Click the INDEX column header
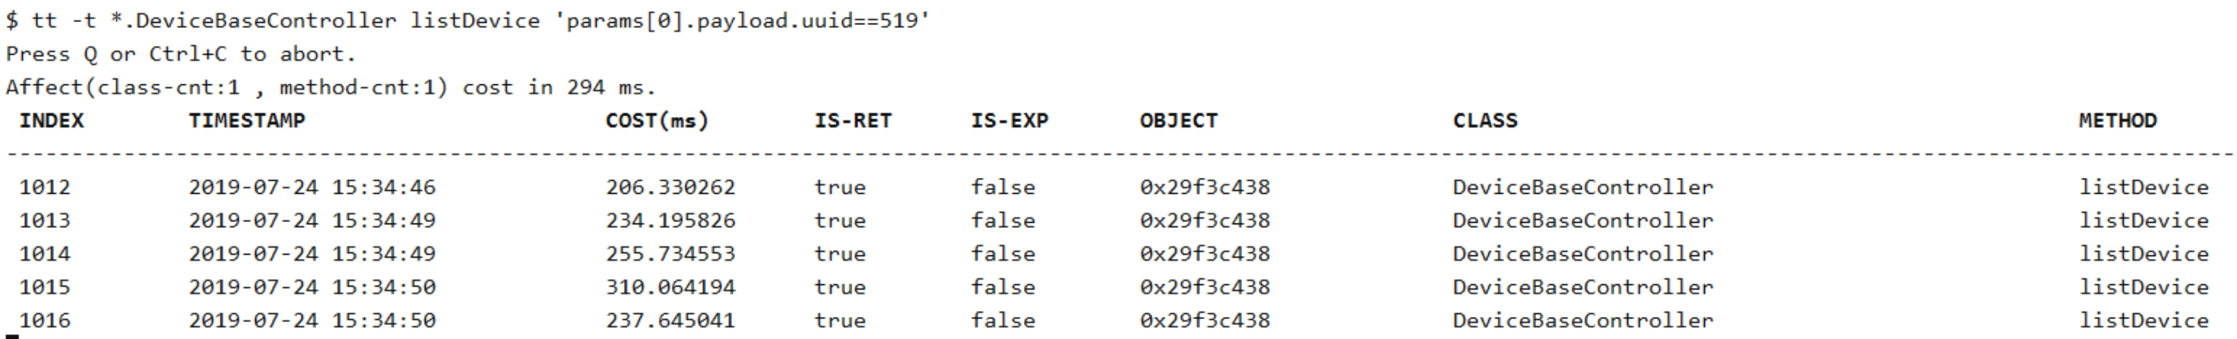This screenshot has height=339, width=2237. 51,121
